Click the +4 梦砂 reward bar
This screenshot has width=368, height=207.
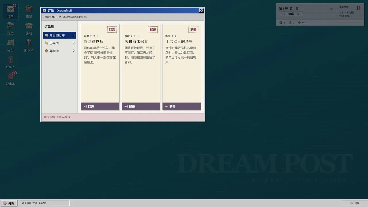(181, 106)
